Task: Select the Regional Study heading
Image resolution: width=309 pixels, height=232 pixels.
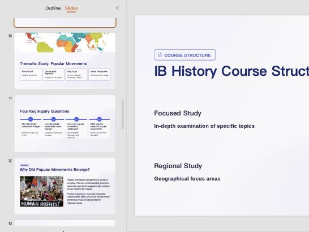Action: 178,166
